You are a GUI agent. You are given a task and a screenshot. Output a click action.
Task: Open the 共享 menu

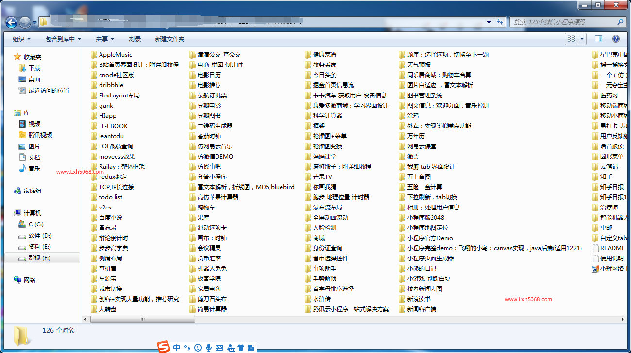[x=105, y=39]
